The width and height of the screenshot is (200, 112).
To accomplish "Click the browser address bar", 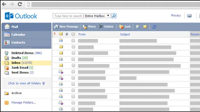I will point(115,4).
